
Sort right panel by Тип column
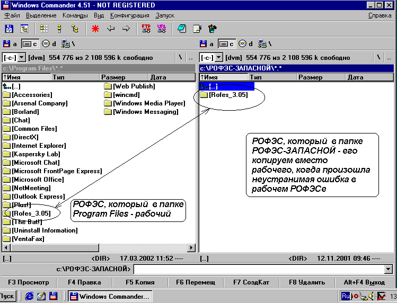point(272,77)
